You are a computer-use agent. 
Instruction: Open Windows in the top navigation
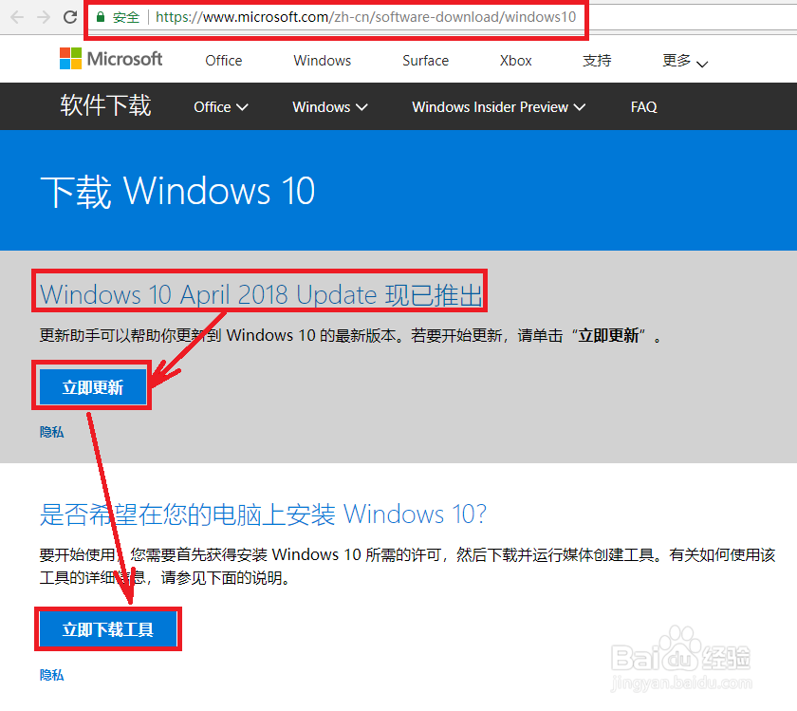coord(323,61)
